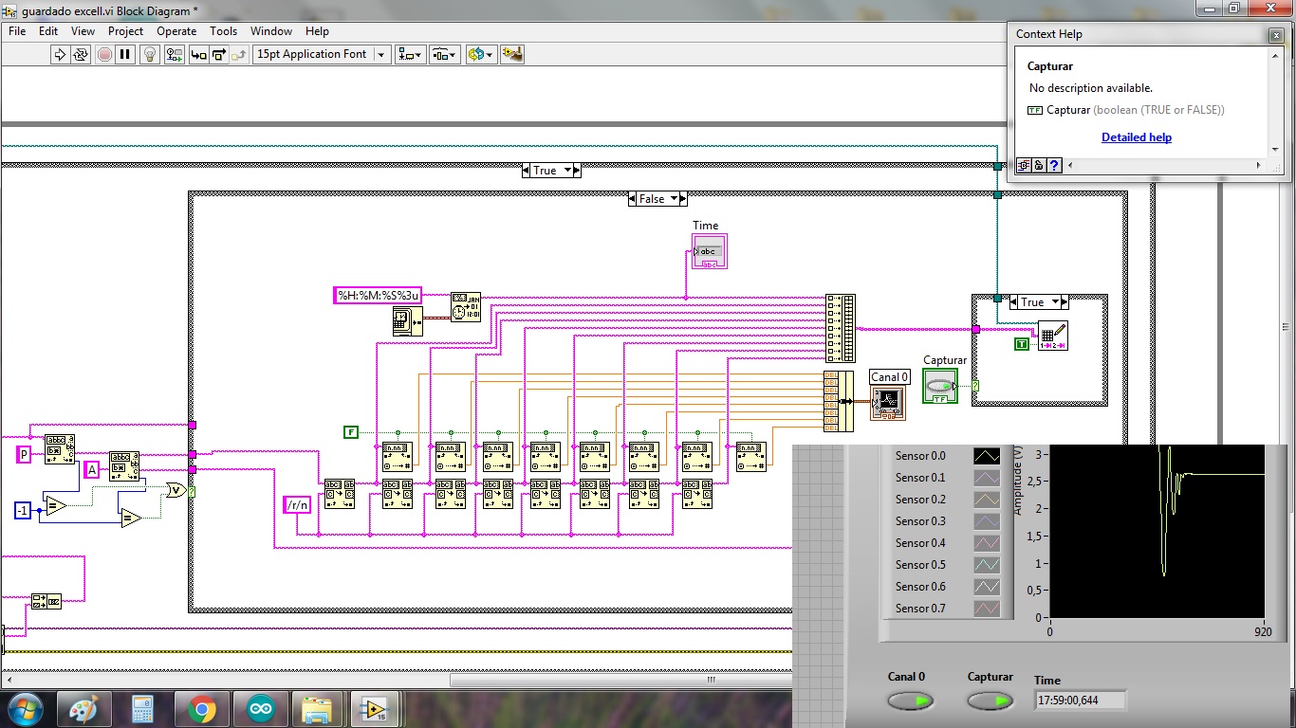Open the Reorder dropdown in toolbar

click(481, 55)
